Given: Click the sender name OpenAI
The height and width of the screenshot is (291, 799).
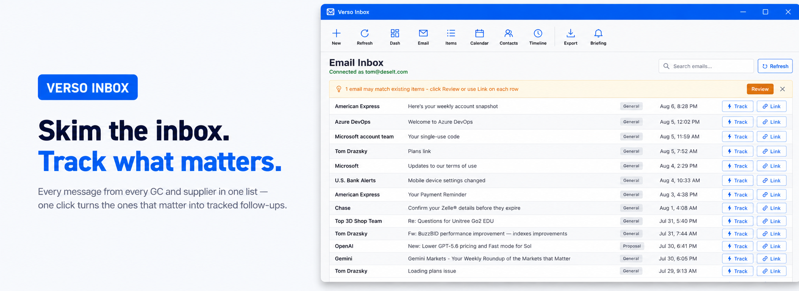Looking at the screenshot, I should tap(344, 246).
